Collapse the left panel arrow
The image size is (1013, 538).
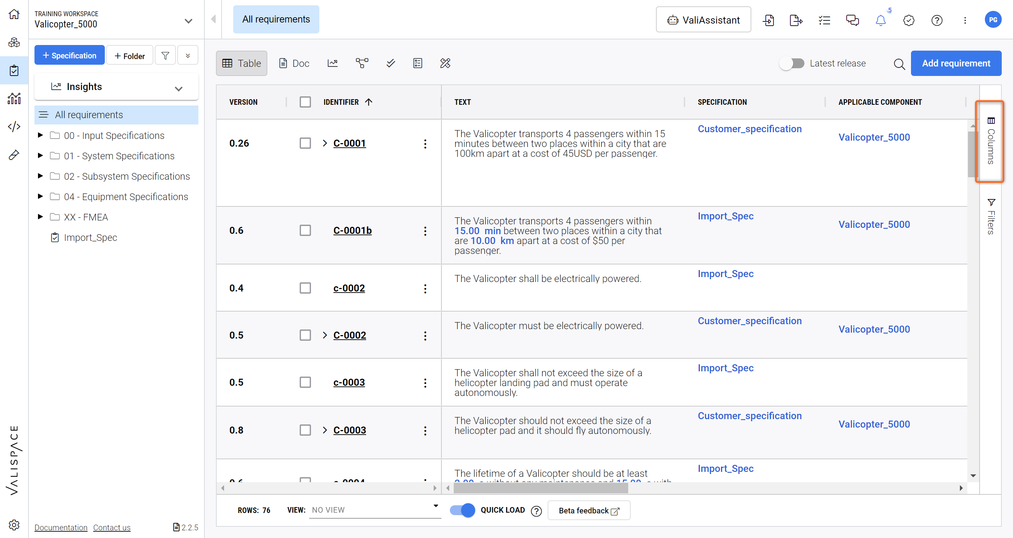coord(214,19)
